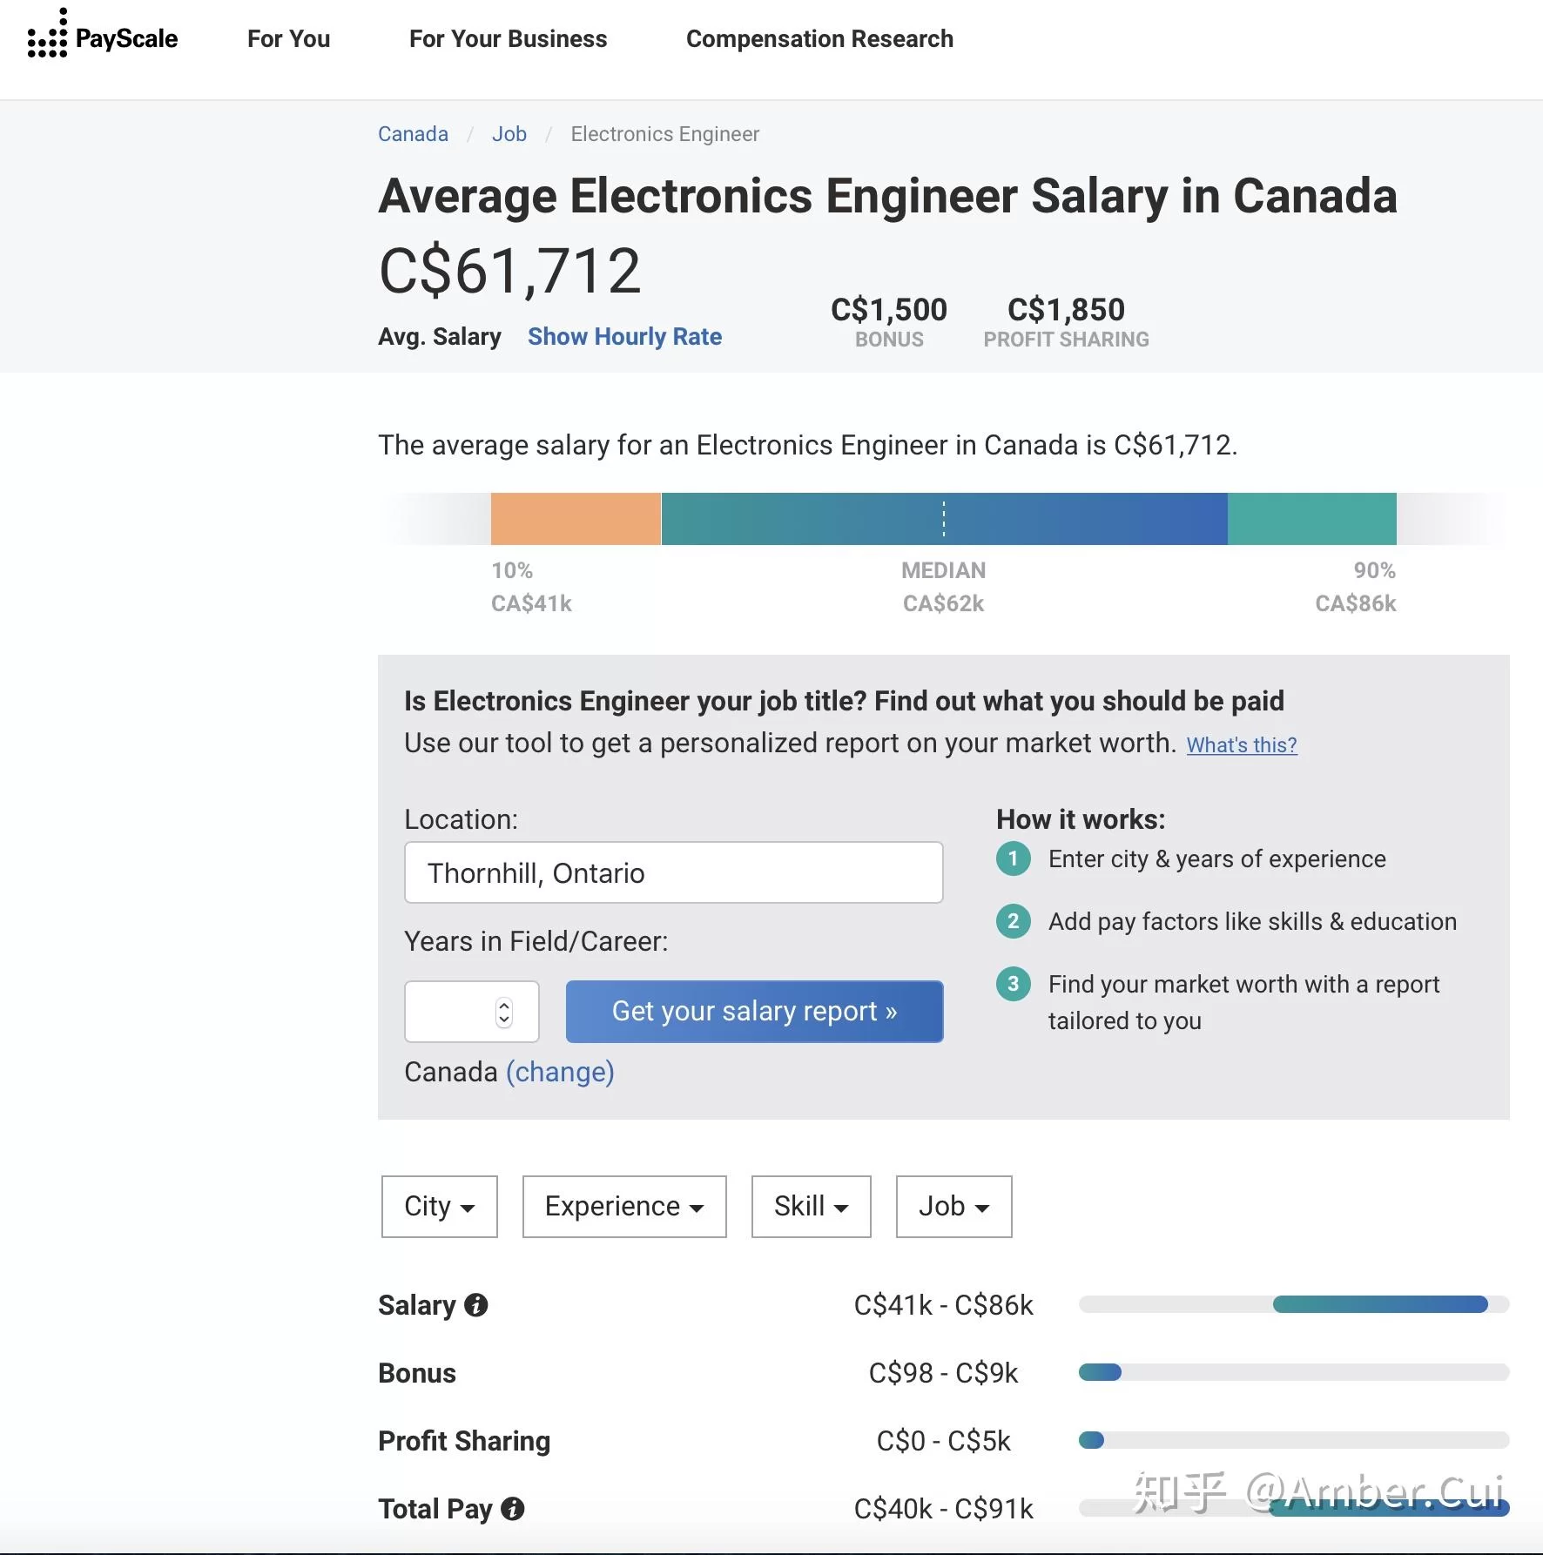1543x1555 pixels.
Task: Follow the Canada breadcrumb link
Action: tap(413, 134)
